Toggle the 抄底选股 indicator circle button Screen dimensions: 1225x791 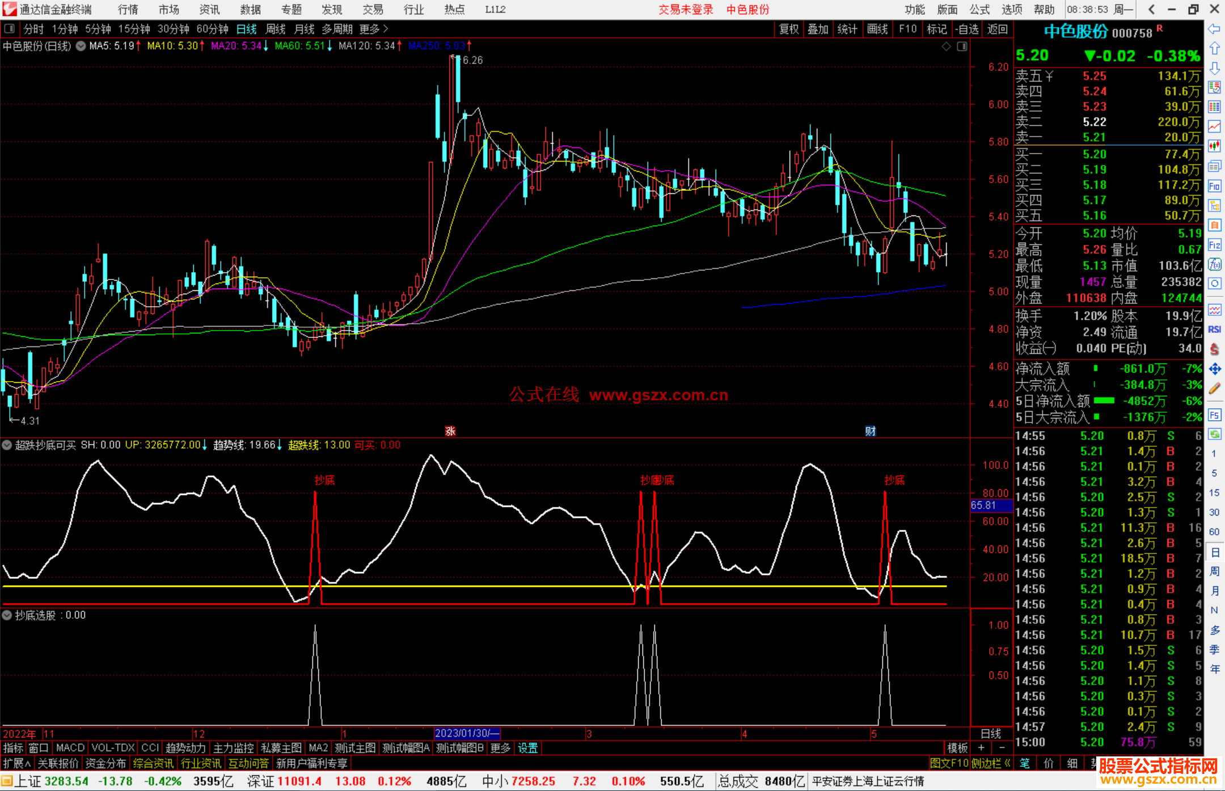(7, 615)
